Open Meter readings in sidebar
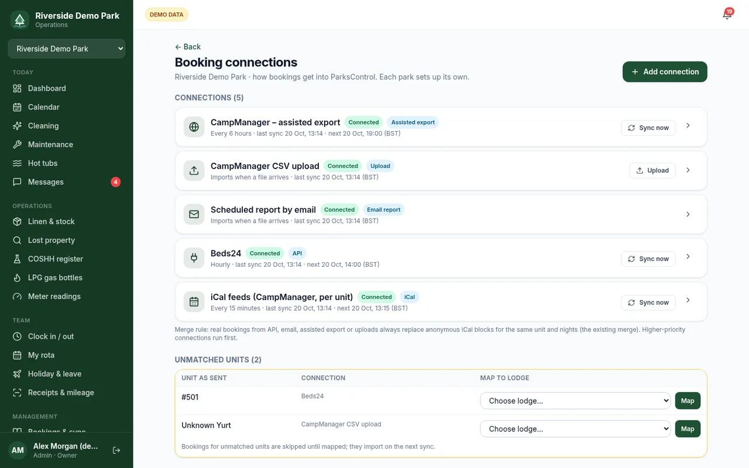Screen dimensions: 749x468 67,297
